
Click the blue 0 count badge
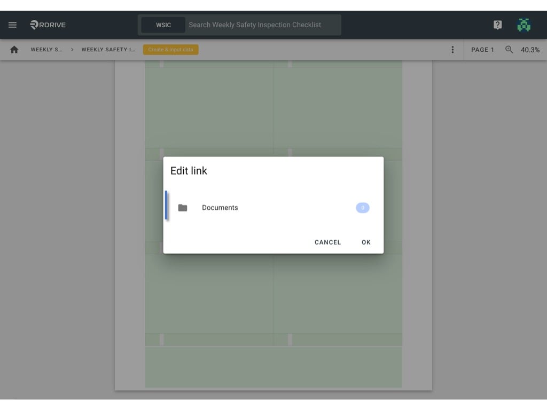[363, 208]
